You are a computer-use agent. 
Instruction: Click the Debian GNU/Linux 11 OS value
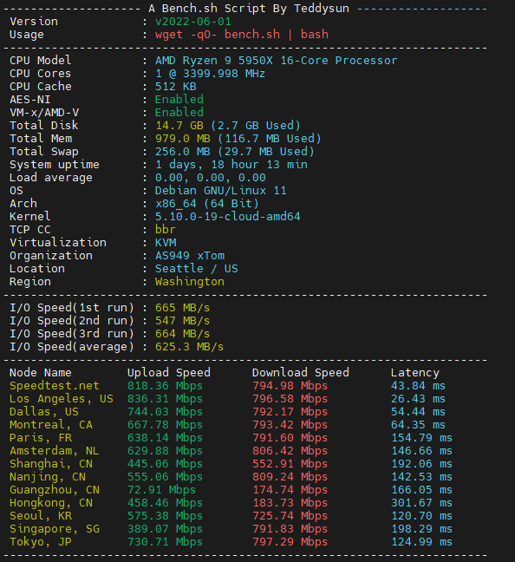pyautogui.click(x=221, y=190)
